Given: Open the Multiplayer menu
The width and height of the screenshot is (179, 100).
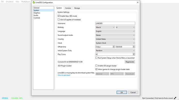Looking at the screenshot, I should pos(26,1).
